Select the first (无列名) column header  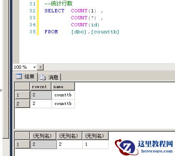[43, 136]
